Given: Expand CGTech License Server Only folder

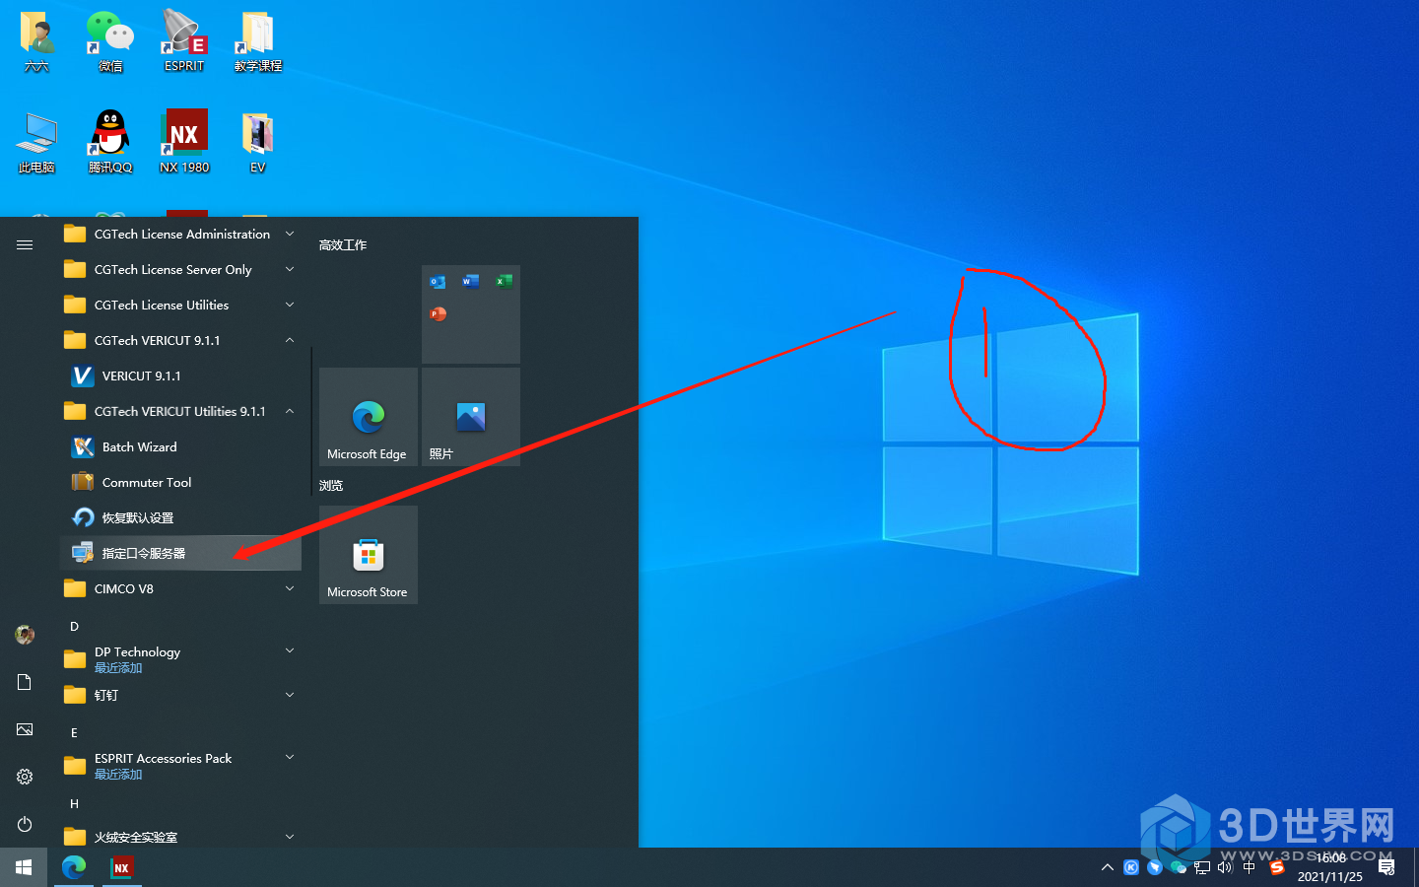Looking at the screenshot, I should pyautogui.click(x=180, y=269).
